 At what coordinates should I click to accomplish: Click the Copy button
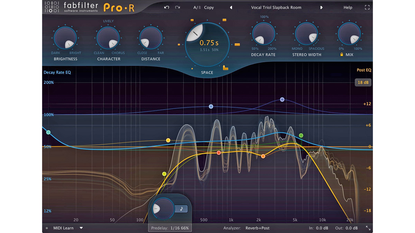[209, 7]
